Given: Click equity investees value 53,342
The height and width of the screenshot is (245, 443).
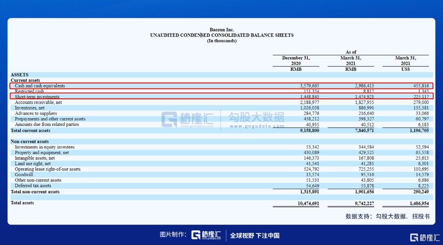Looking at the screenshot, I should [312, 147].
